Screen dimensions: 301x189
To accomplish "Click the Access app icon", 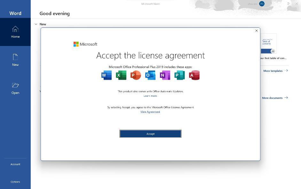I will point(194,75).
